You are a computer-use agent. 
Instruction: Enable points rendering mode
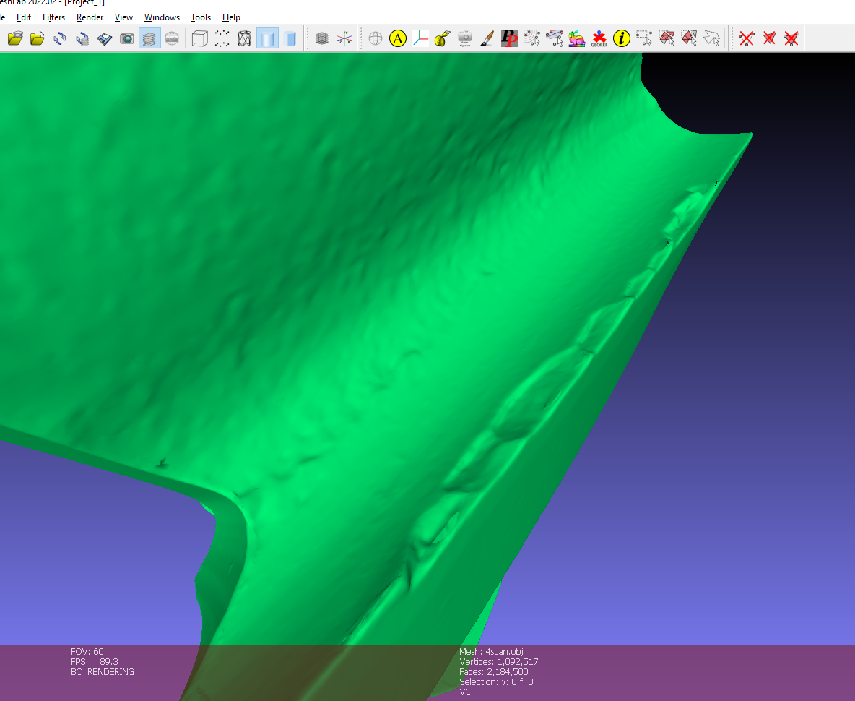222,38
